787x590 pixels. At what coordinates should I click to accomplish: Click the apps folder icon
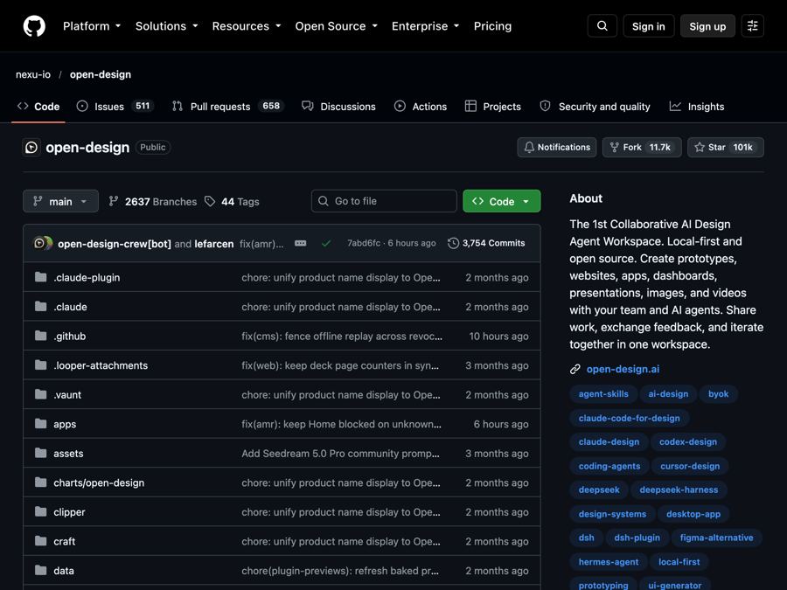point(40,424)
